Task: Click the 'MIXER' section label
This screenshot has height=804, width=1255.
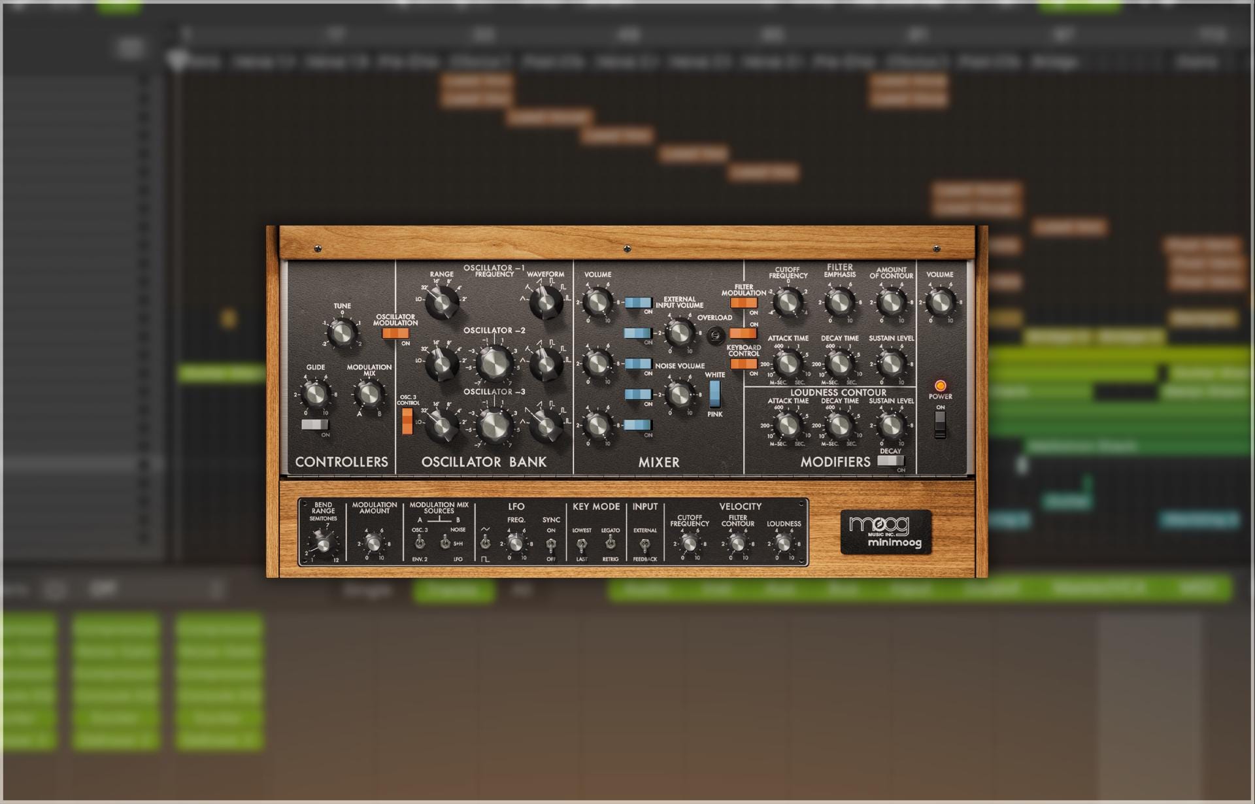Action: (x=659, y=462)
